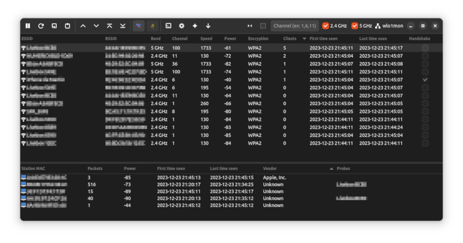Select the station row with Apple, Inc. vendor
The image size is (463, 243).
(x=174, y=178)
